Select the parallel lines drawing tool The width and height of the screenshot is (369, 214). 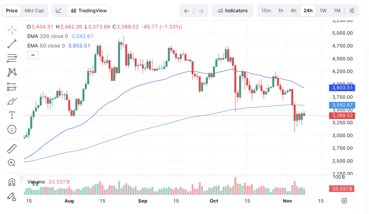12,58
